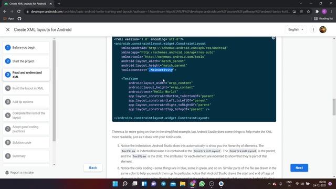Viewport: 336px width, 189px height.
Task: Click the address bar URL
Action: coord(160,12)
